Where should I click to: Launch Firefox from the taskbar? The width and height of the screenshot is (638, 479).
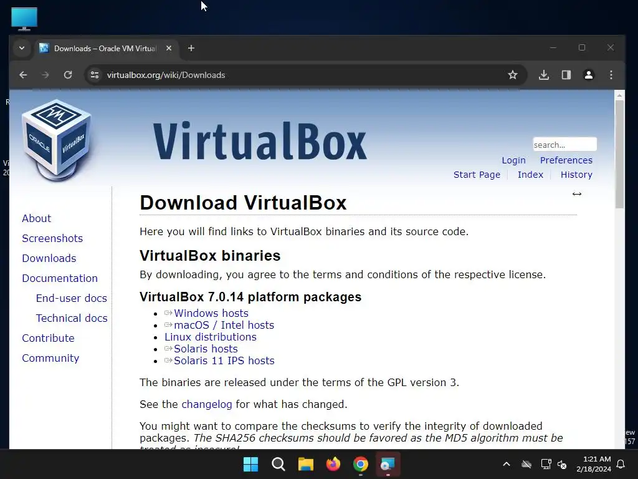[x=333, y=464]
